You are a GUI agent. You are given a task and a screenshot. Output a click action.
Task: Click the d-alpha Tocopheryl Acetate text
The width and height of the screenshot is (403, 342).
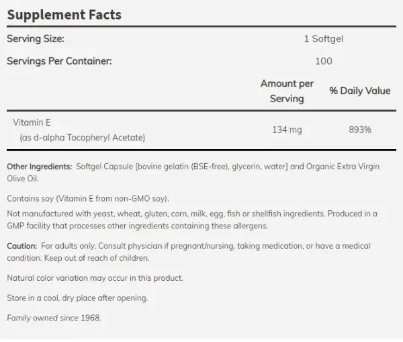[89, 138]
